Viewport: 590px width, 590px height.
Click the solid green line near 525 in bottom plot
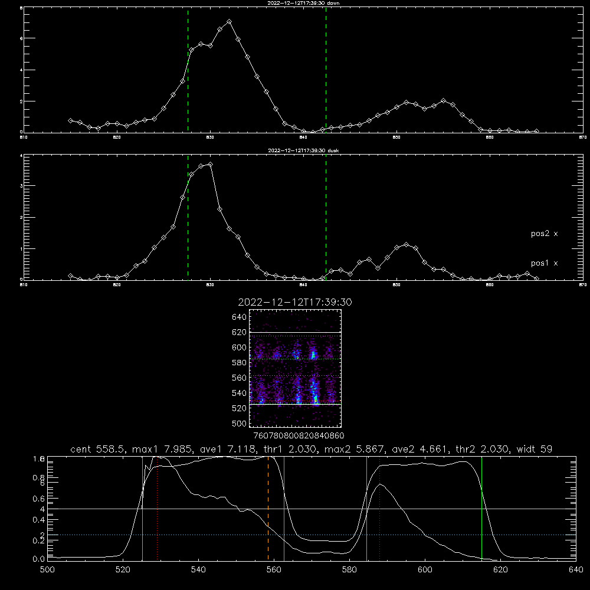click(x=143, y=508)
